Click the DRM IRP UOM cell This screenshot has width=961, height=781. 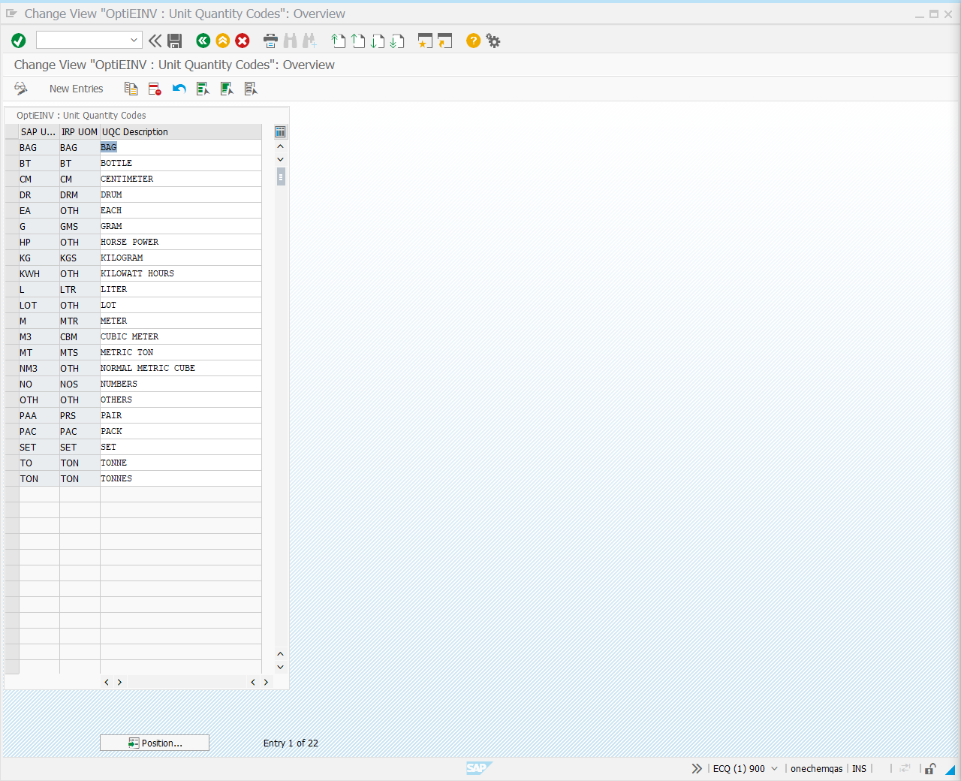(80, 194)
